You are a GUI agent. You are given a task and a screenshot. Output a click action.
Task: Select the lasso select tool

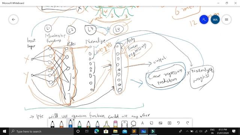click(x=133, y=124)
